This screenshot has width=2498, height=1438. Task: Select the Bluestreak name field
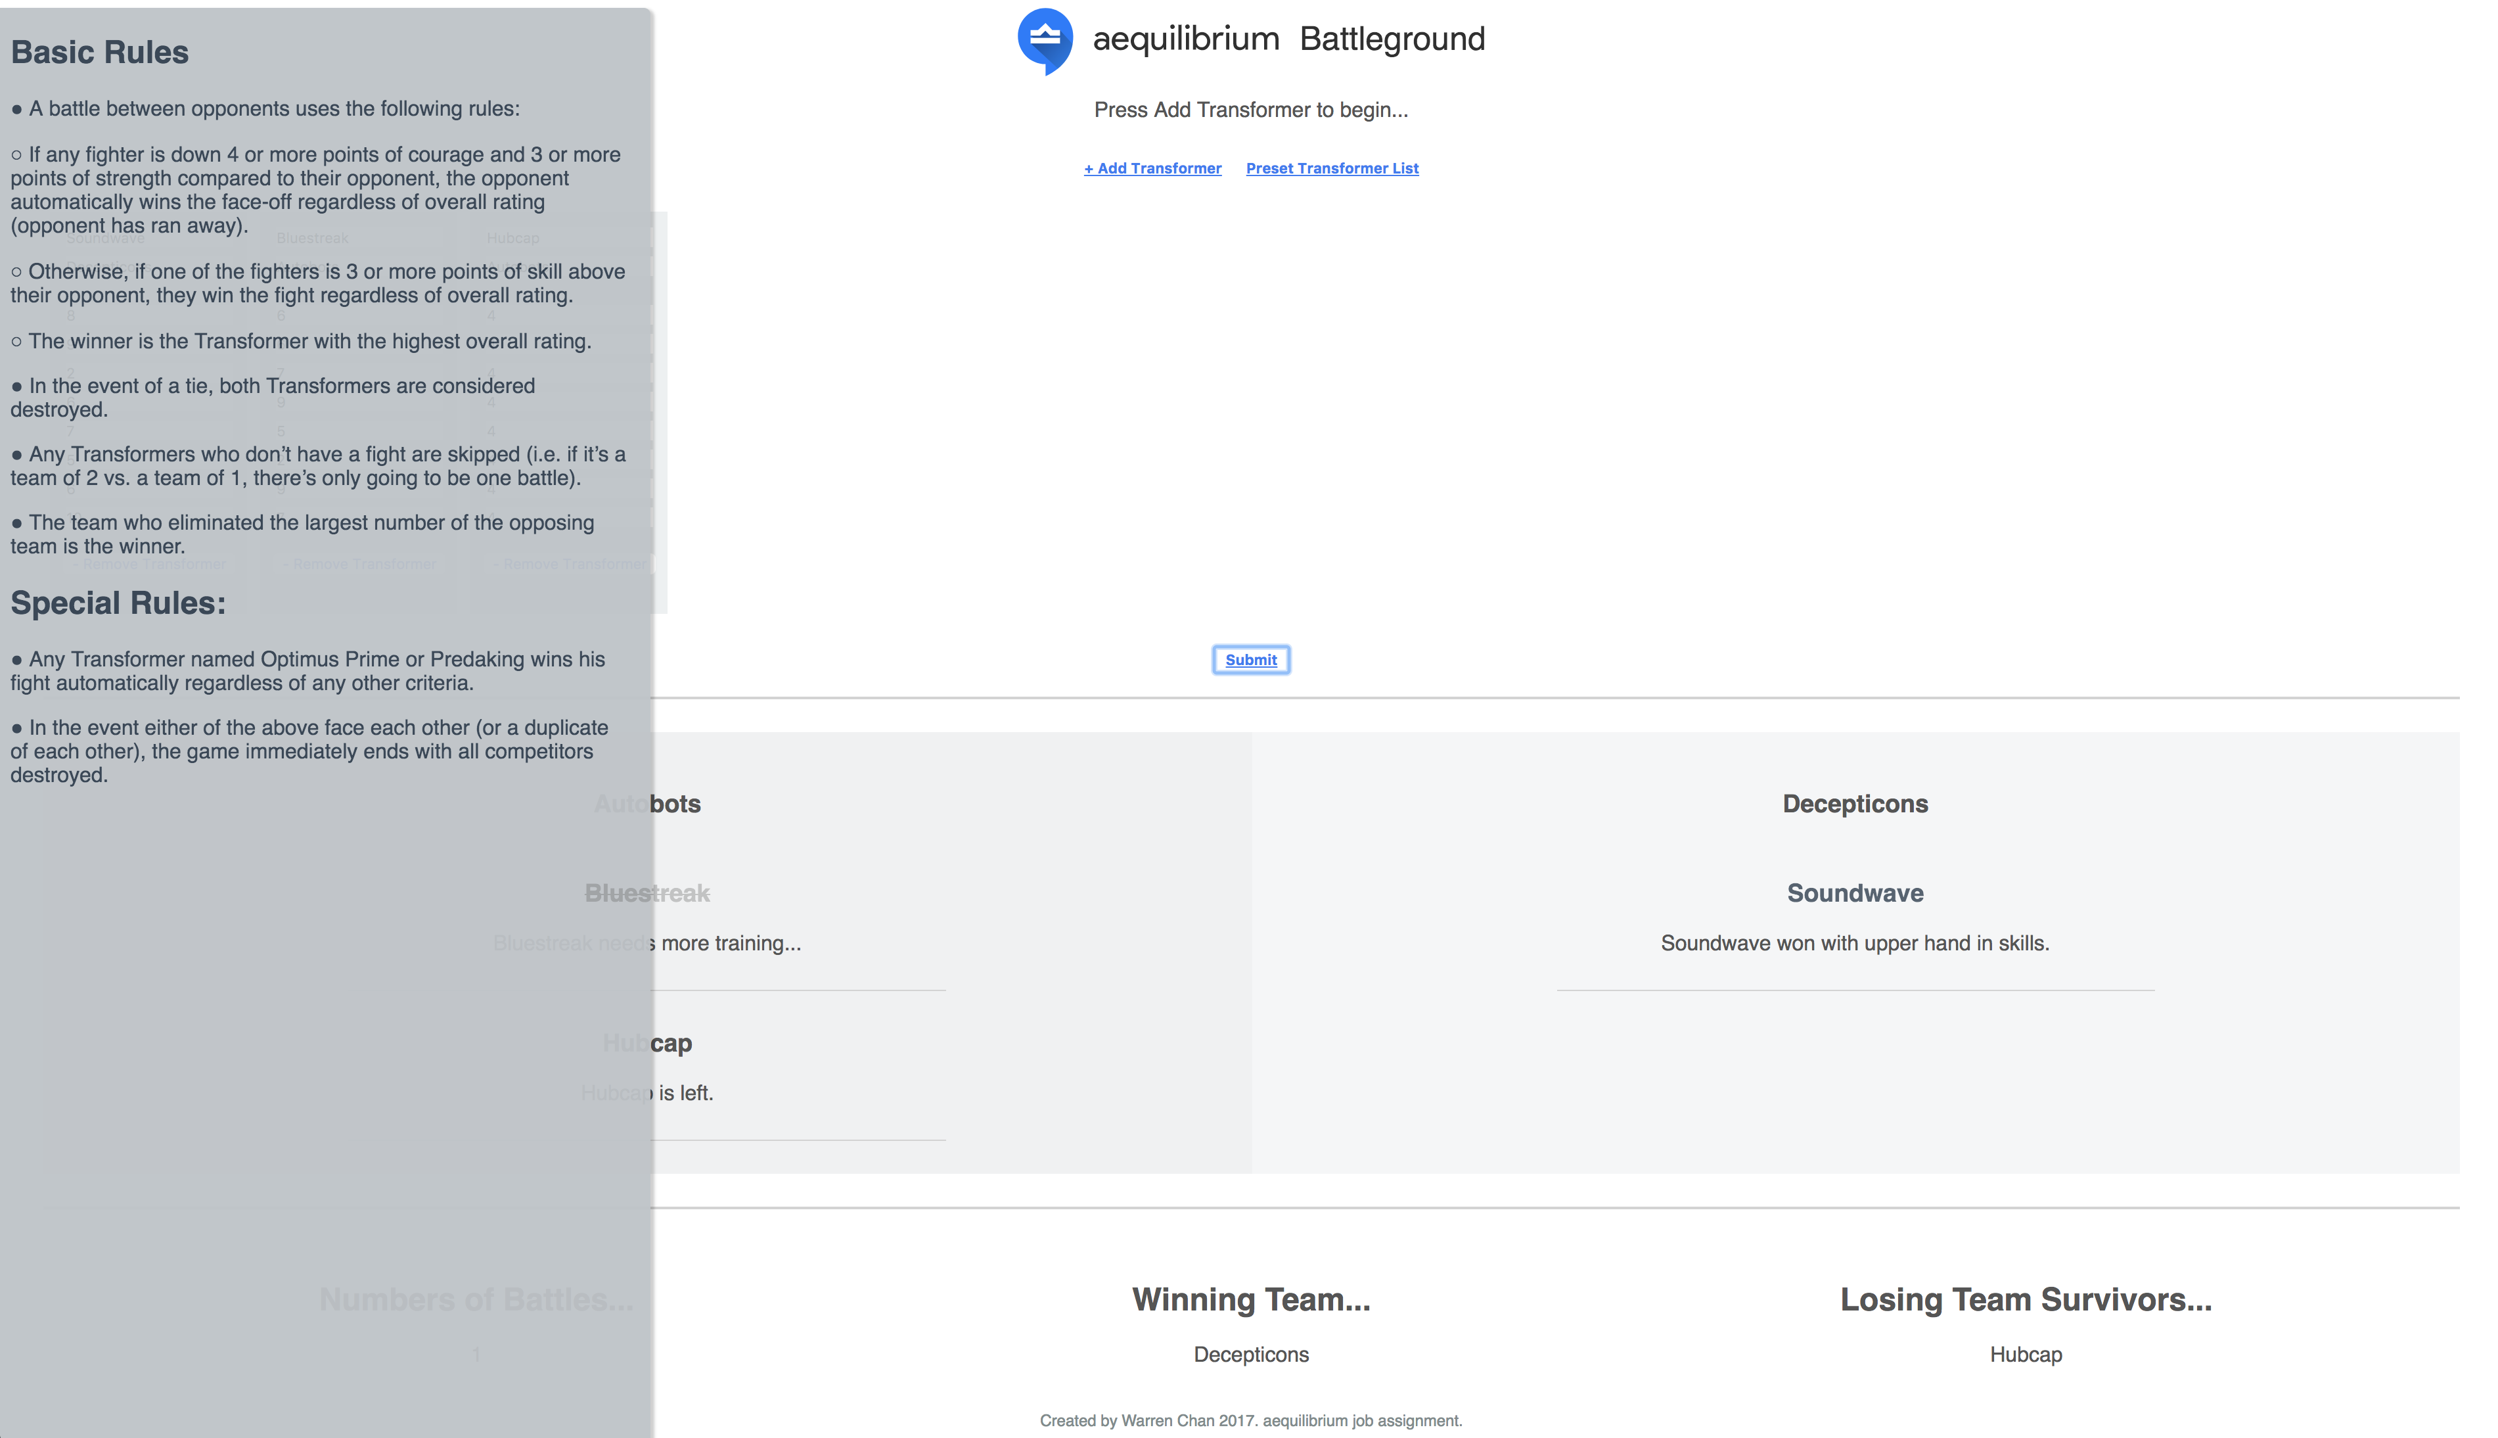(x=313, y=238)
